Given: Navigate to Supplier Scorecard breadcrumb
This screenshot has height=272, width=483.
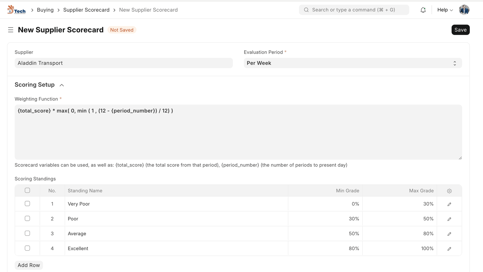Looking at the screenshot, I should (x=86, y=10).
